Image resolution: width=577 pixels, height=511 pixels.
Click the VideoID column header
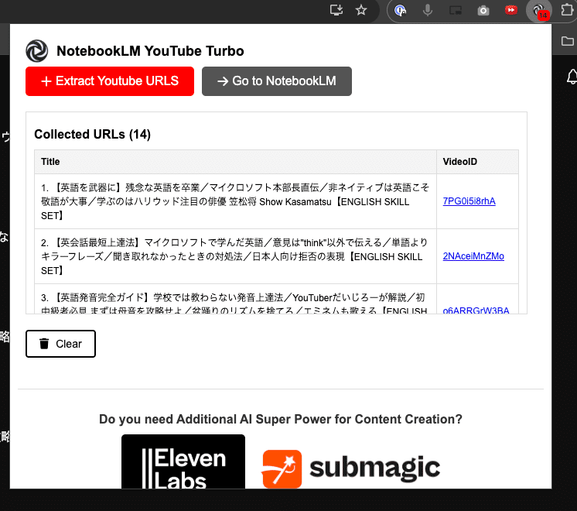click(460, 162)
